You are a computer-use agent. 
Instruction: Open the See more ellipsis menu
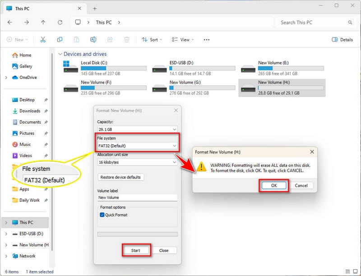tap(207, 40)
